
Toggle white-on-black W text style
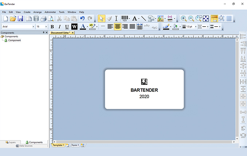click(74, 27)
